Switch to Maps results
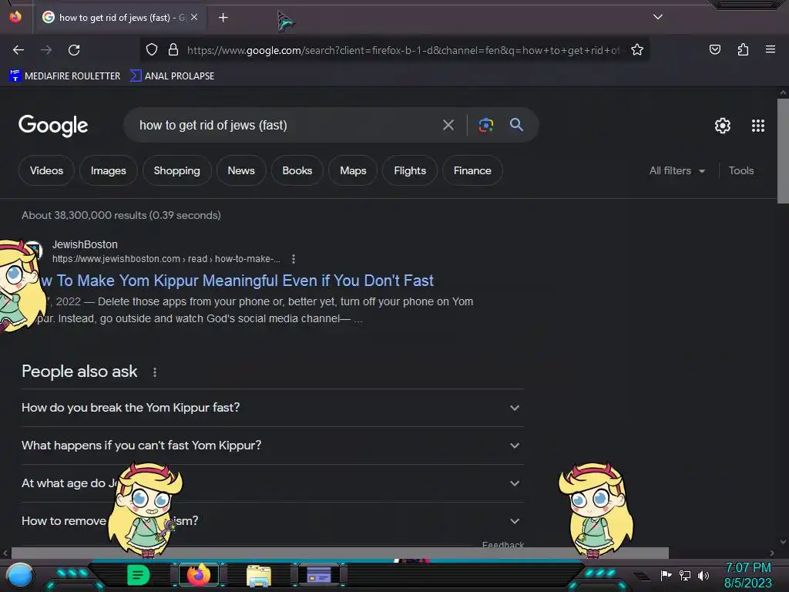 pyautogui.click(x=353, y=170)
